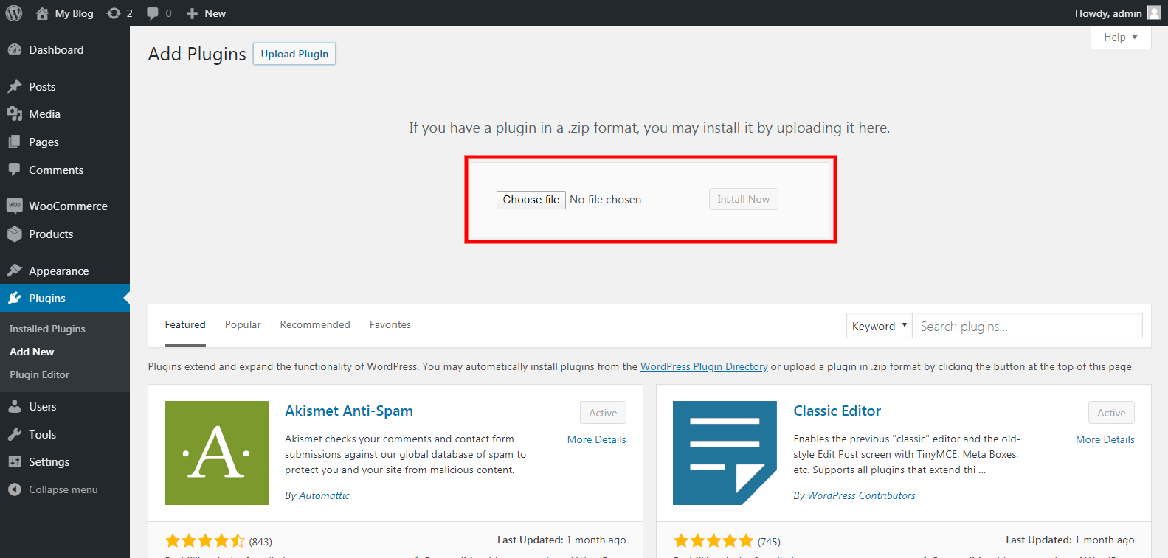Open the Appearance paintbrush icon
The image size is (1168, 558).
(15, 271)
